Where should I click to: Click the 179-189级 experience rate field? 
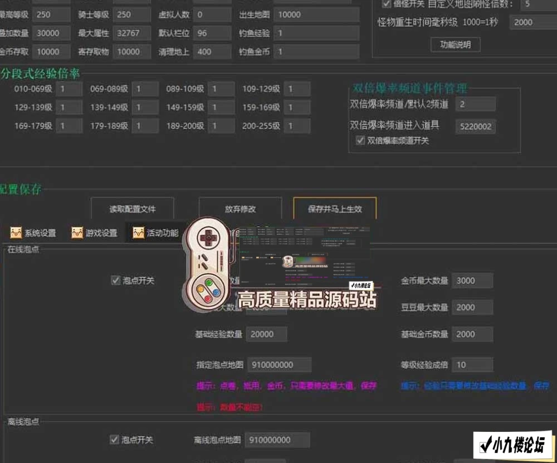[145, 126]
